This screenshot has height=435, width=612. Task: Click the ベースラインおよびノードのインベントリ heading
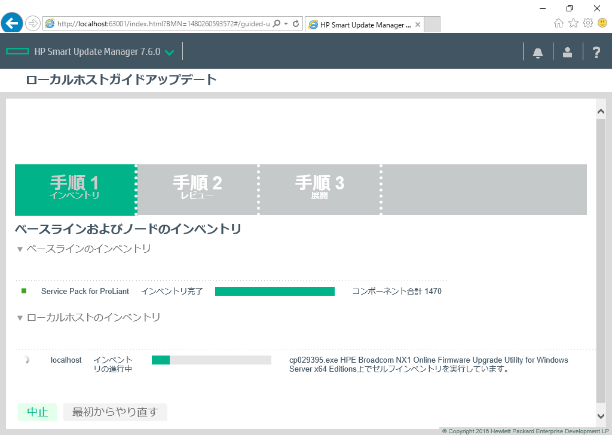pyautogui.click(x=128, y=229)
